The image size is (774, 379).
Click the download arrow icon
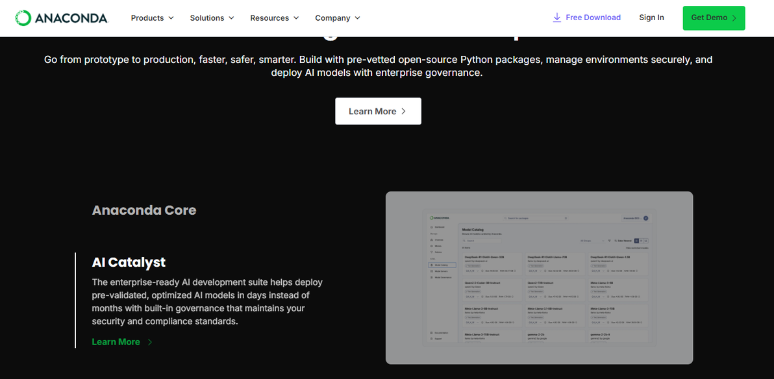(x=557, y=18)
